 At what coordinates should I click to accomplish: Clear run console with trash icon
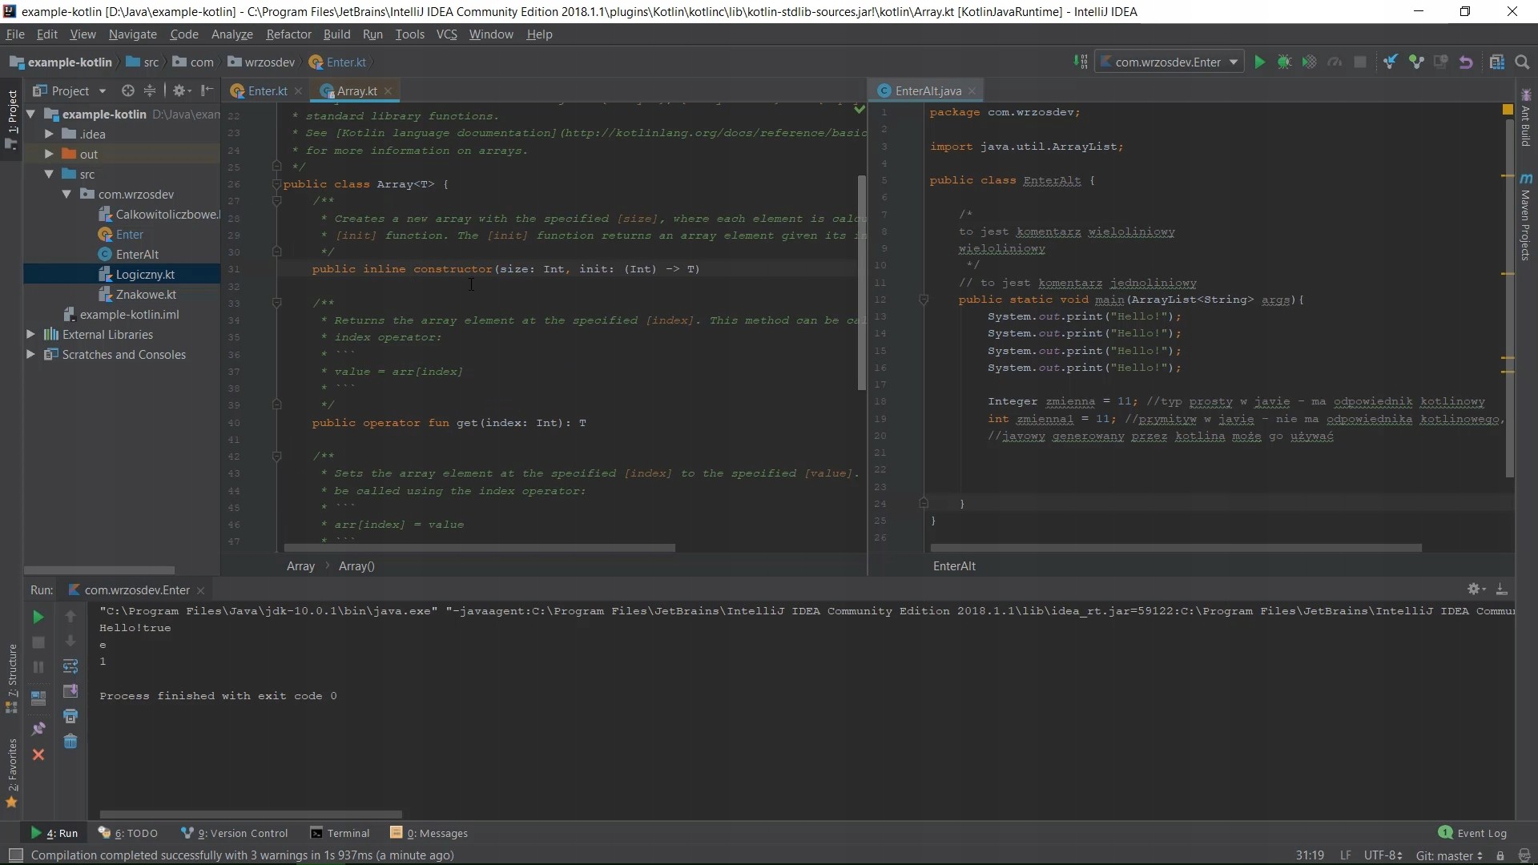coord(70,742)
